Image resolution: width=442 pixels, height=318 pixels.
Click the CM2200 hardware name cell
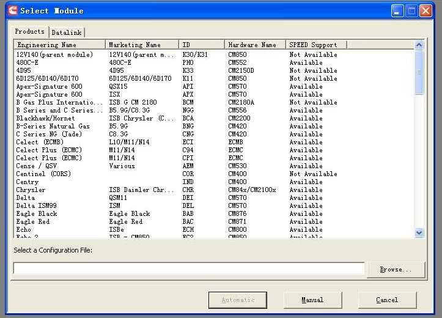239,118
